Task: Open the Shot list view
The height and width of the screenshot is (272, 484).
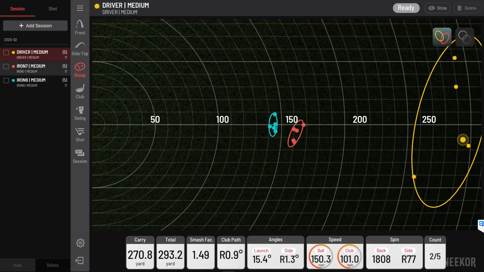Action: [80, 135]
